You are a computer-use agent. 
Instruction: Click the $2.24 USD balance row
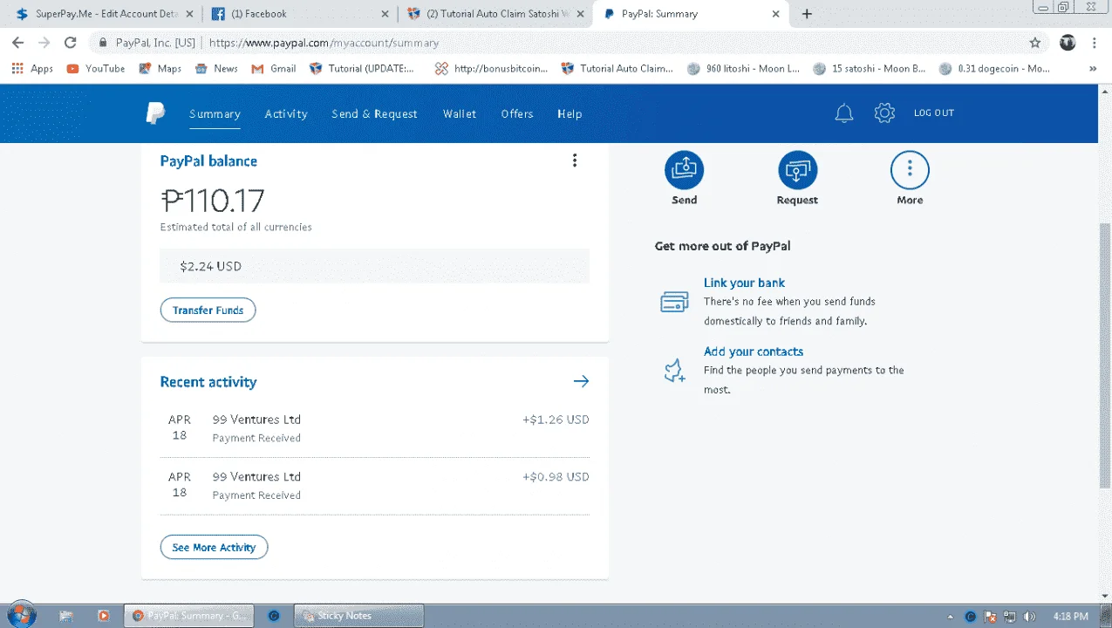click(x=375, y=266)
